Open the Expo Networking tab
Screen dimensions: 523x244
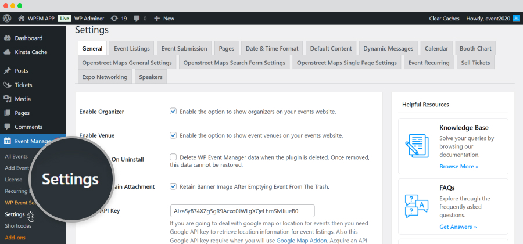point(105,77)
